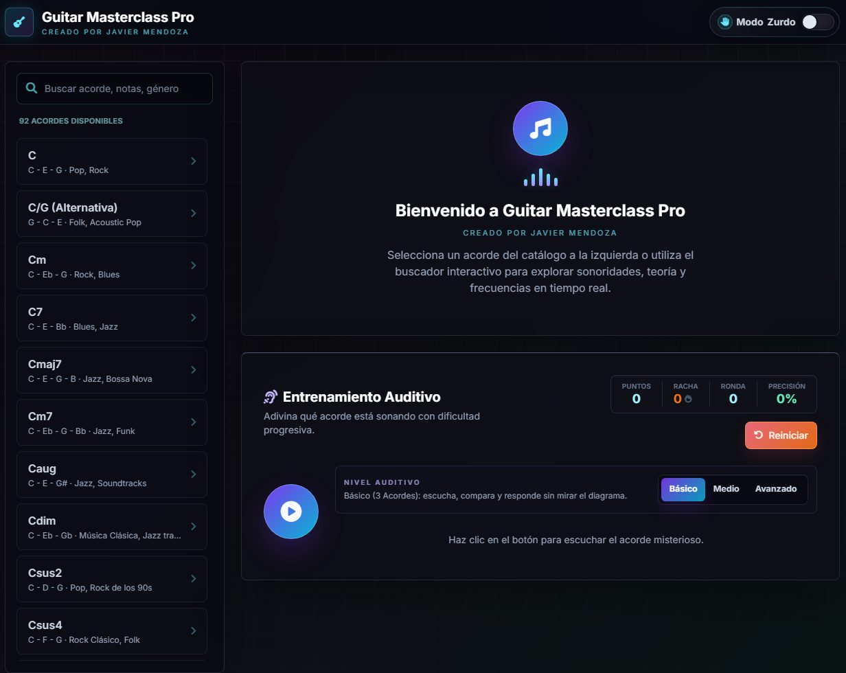Open the Csus4 chord chevron

pos(194,630)
